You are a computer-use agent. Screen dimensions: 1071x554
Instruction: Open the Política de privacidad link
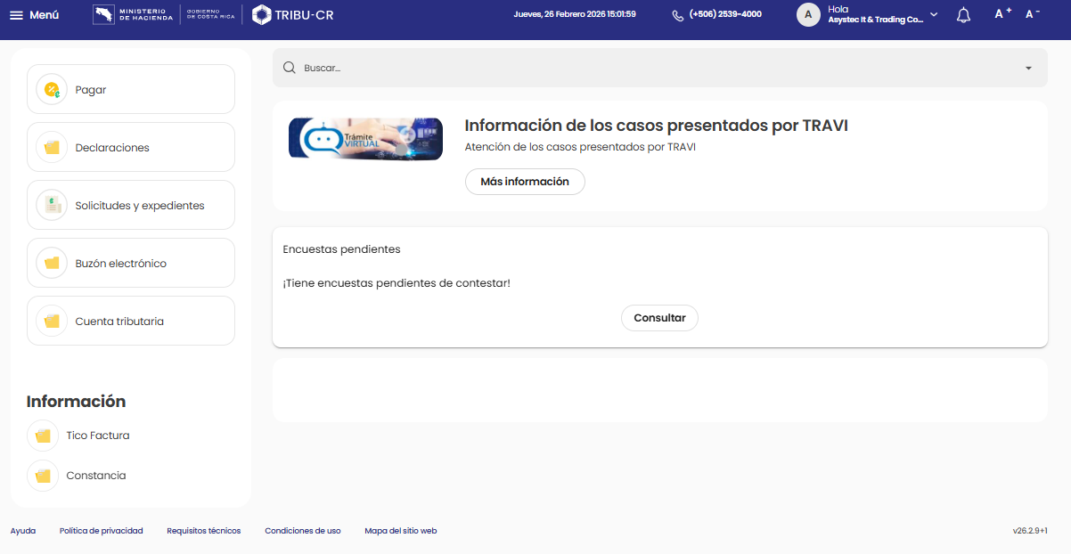[101, 531]
